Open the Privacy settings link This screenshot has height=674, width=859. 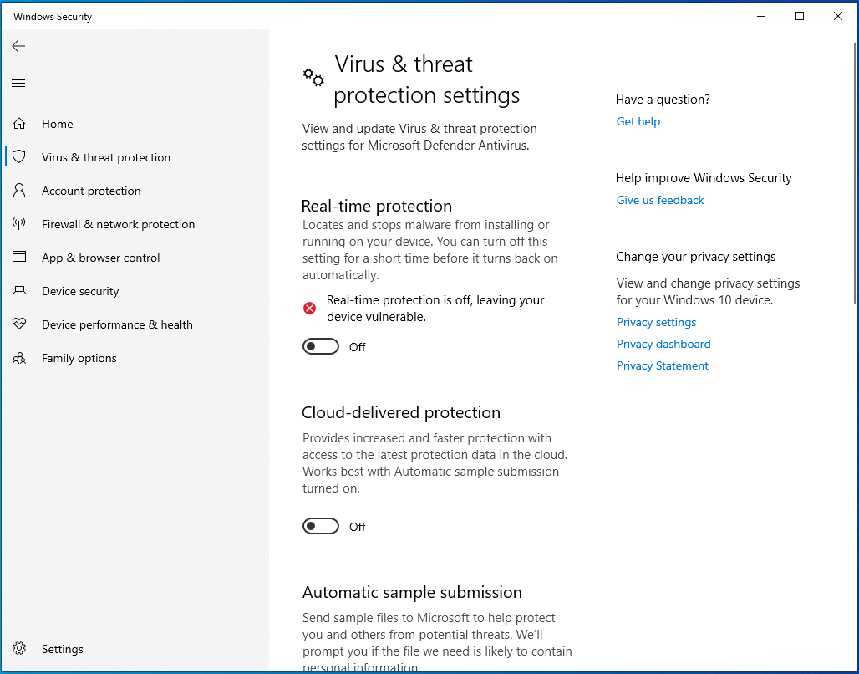coord(656,322)
